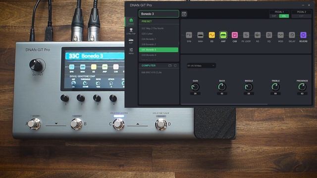Click the BASS value field
The height and width of the screenshot is (178, 317).
point(222,93)
